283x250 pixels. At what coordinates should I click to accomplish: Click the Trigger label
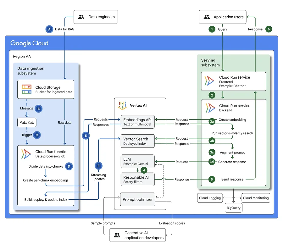coord(27,135)
